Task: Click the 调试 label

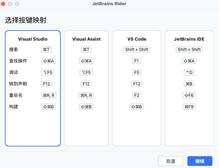Action: click(x=14, y=72)
